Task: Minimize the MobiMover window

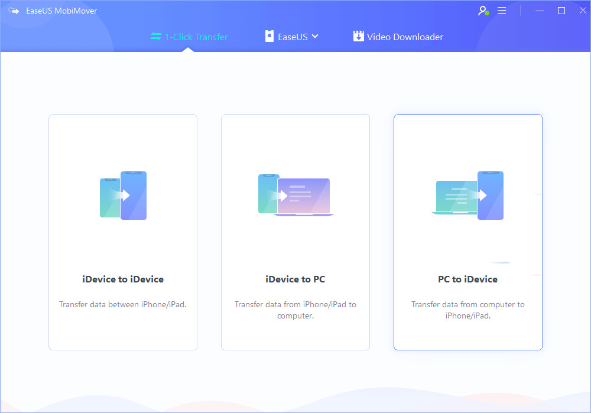Action: (540, 11)
